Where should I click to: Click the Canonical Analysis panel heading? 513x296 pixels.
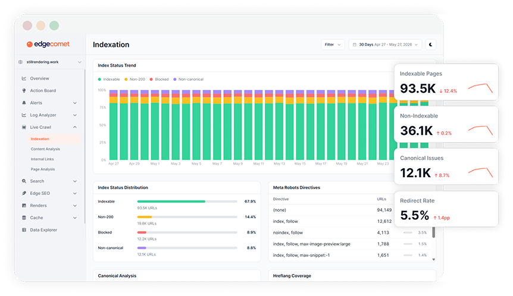[117, 276]
